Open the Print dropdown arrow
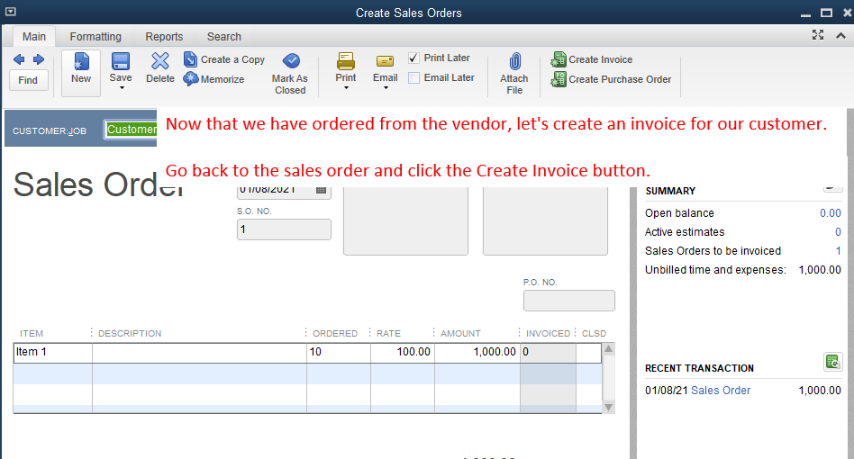This screenshot has height=459, width=854. [346, 88]
